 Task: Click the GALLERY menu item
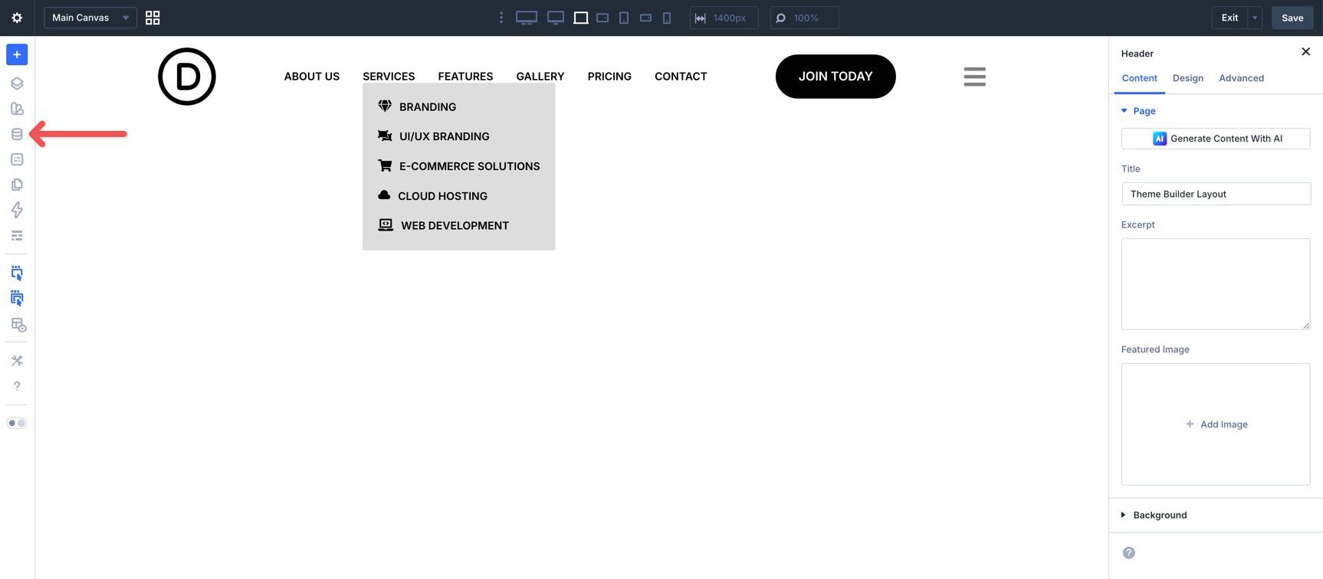[540, 77]
